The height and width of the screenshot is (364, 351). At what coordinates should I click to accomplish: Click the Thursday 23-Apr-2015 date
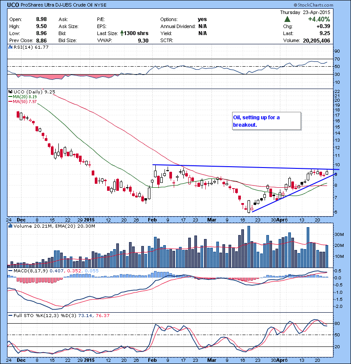pos(305,12)
